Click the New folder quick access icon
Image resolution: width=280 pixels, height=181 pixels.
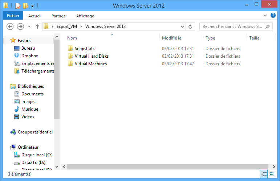[25, 6]
